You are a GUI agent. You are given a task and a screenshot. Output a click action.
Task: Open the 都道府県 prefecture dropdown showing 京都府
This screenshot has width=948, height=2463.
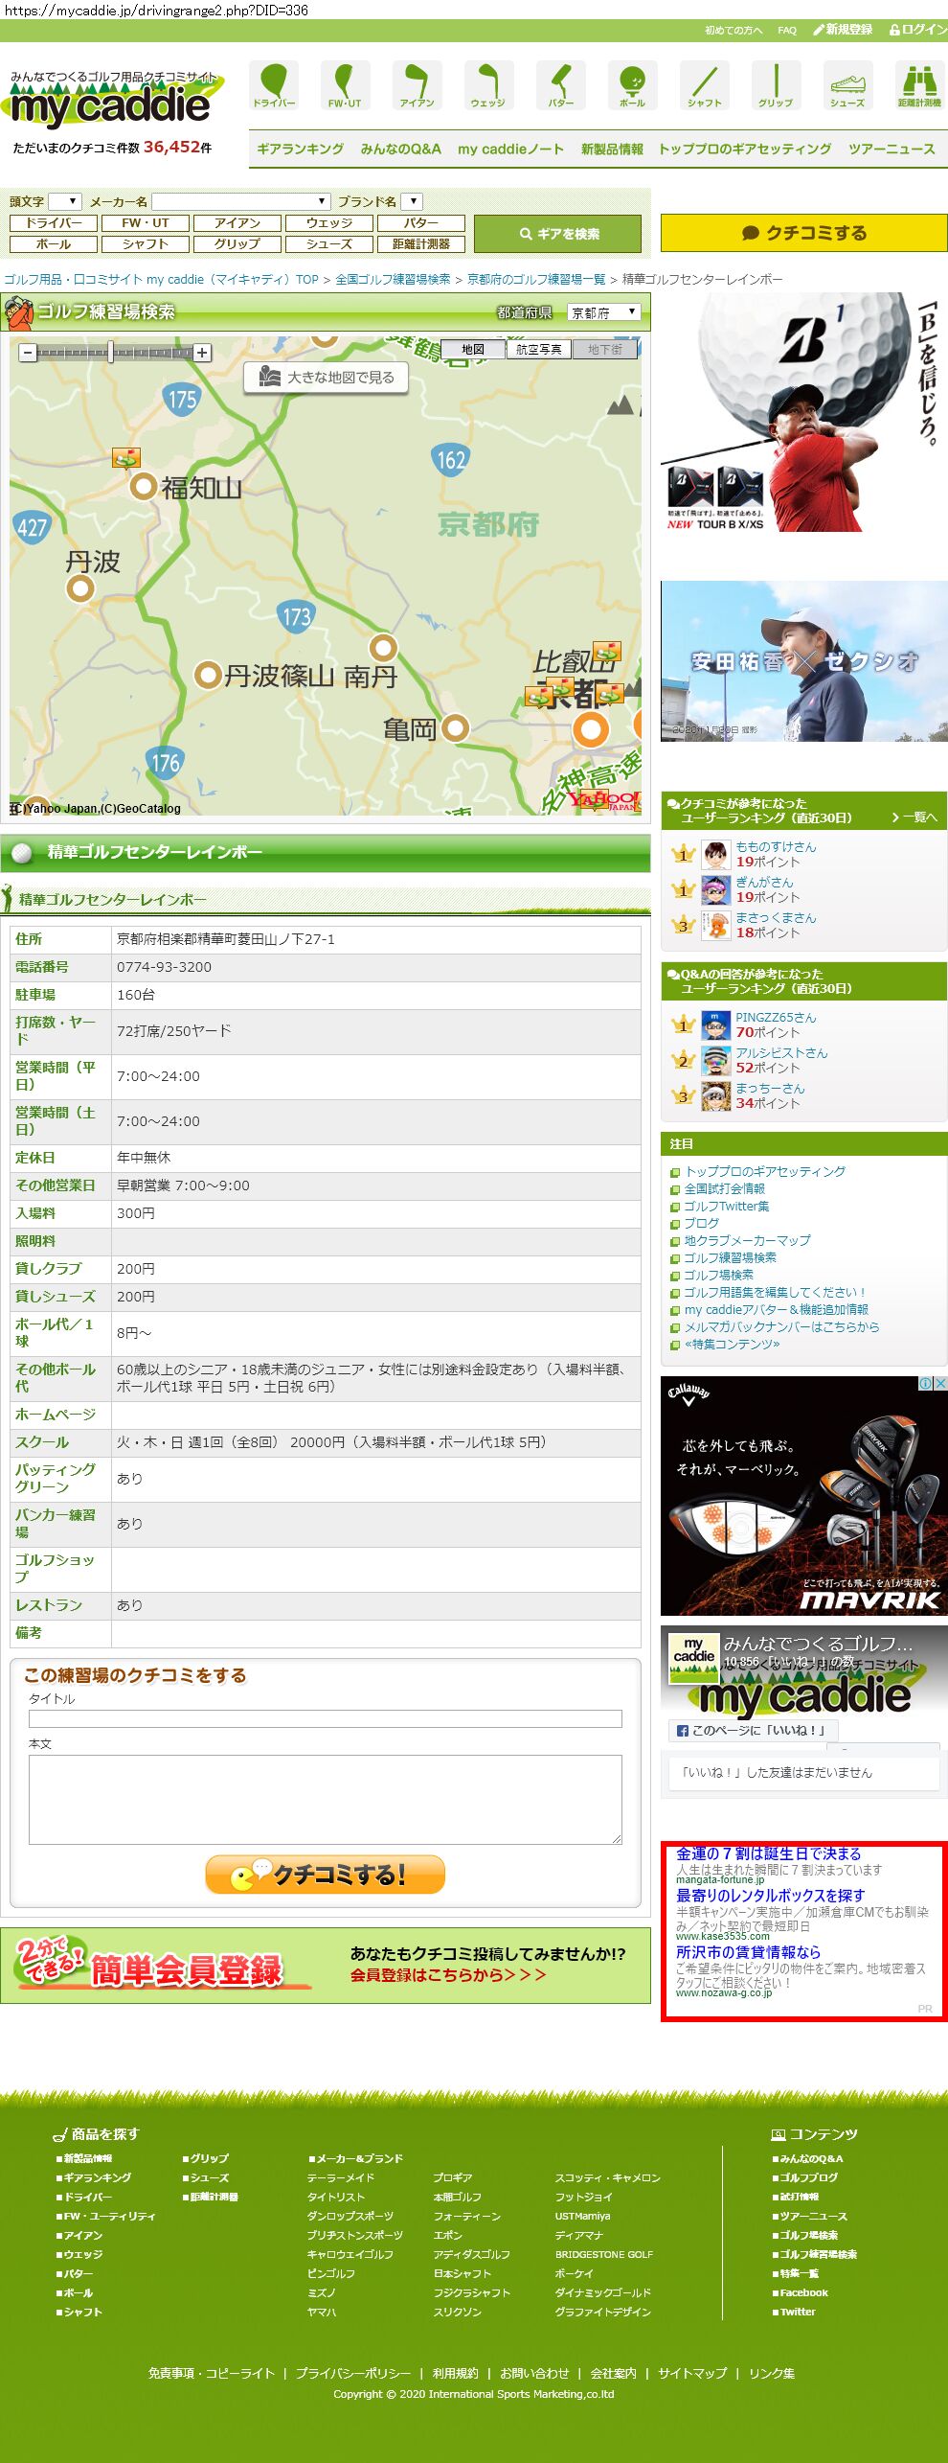pos(603,312)
